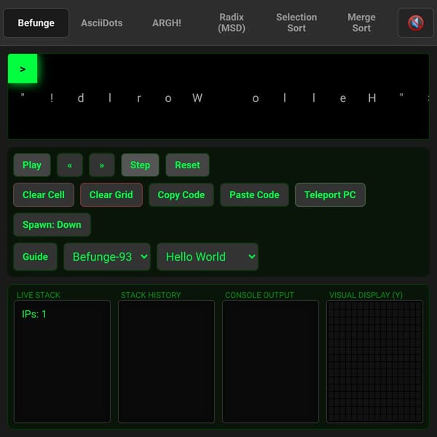The width and height of the screenshot is (437, 437).
Task: Click inside the Stack History panel
Action: point(166,361)
